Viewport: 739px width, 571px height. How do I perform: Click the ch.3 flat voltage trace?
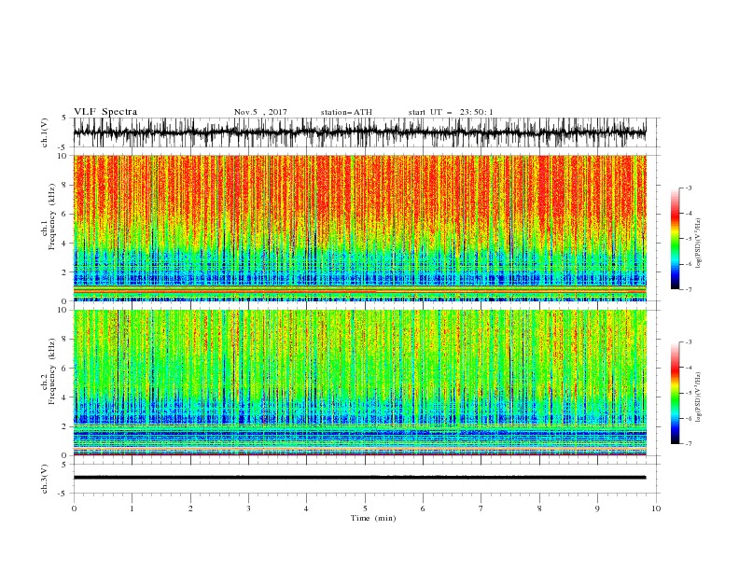(x=359, y=478)
